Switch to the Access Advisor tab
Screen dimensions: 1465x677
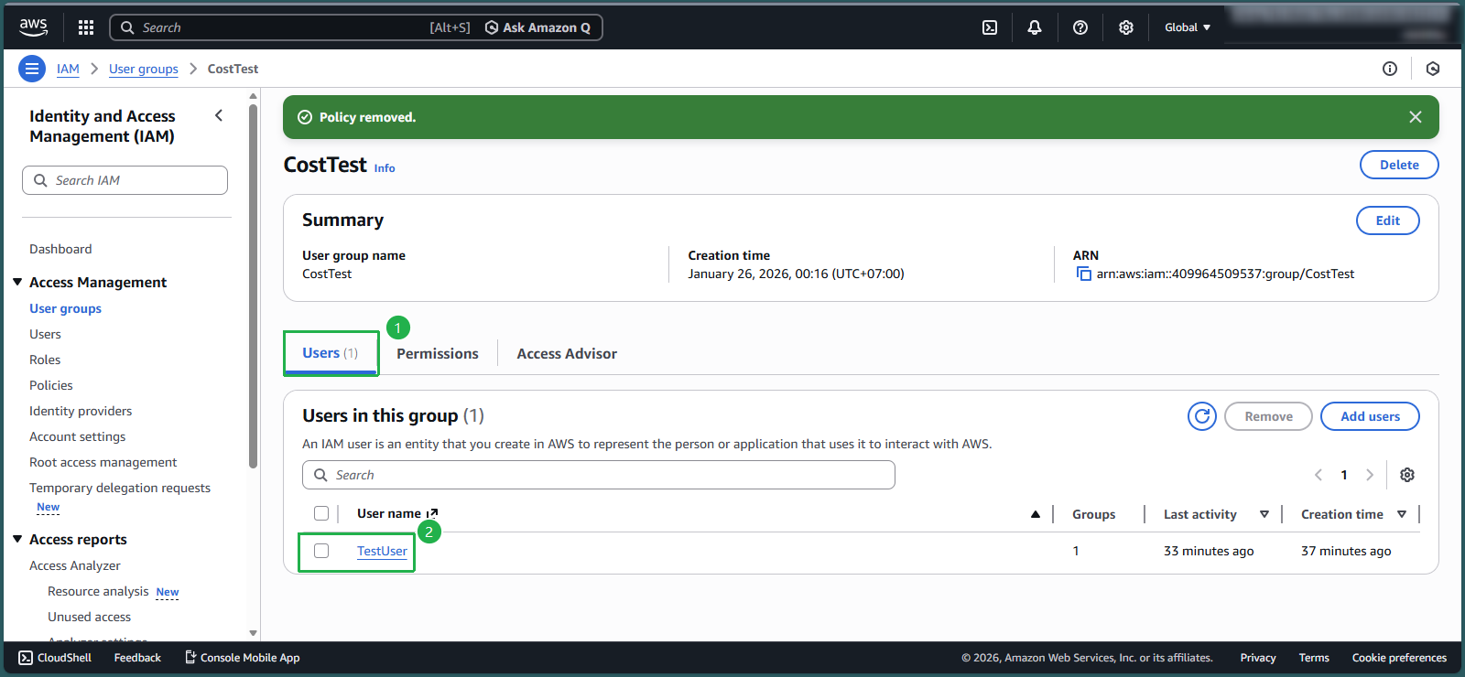pos(567,353)
